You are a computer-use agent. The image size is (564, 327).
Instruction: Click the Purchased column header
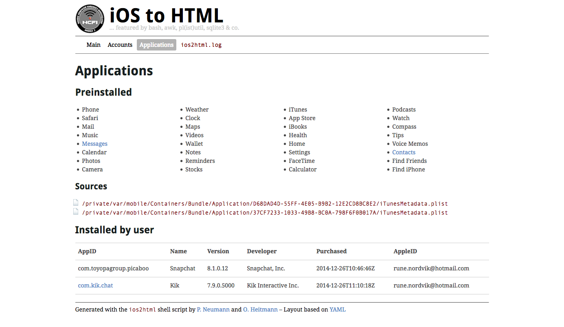[x=331, y=251]
